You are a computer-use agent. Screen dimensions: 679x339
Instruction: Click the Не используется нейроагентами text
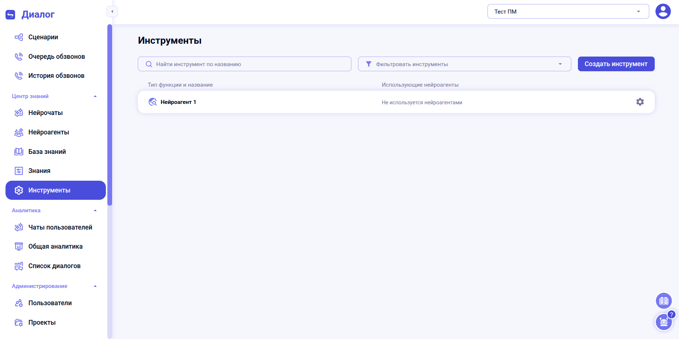[422, 102]
